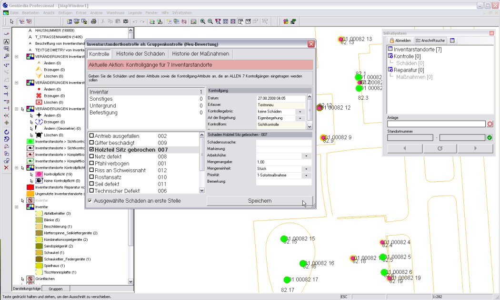Click the zoom in magnifier icon
The image size is (500, 300).
203,21
